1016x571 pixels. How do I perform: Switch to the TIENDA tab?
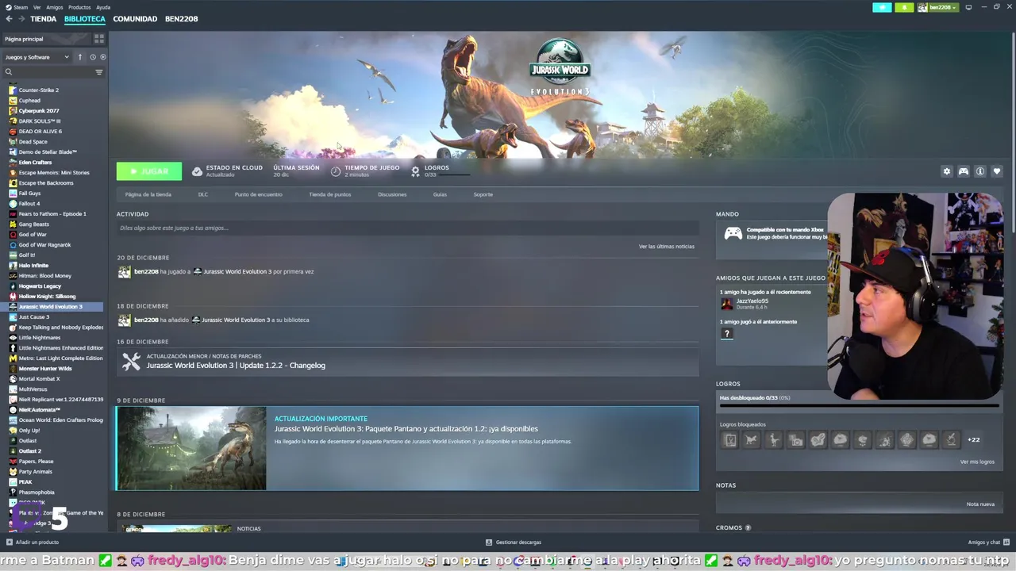tap(43, 19)
